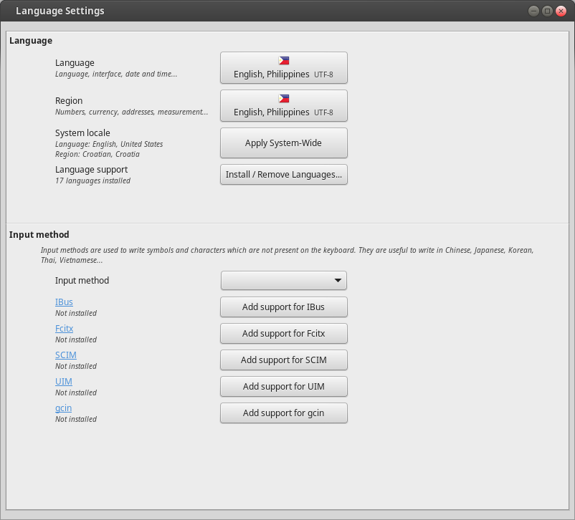Follow the Fcitx link
Image resolution: width=575 pixels, height=520 pixels.
click(x=64, y=329)
